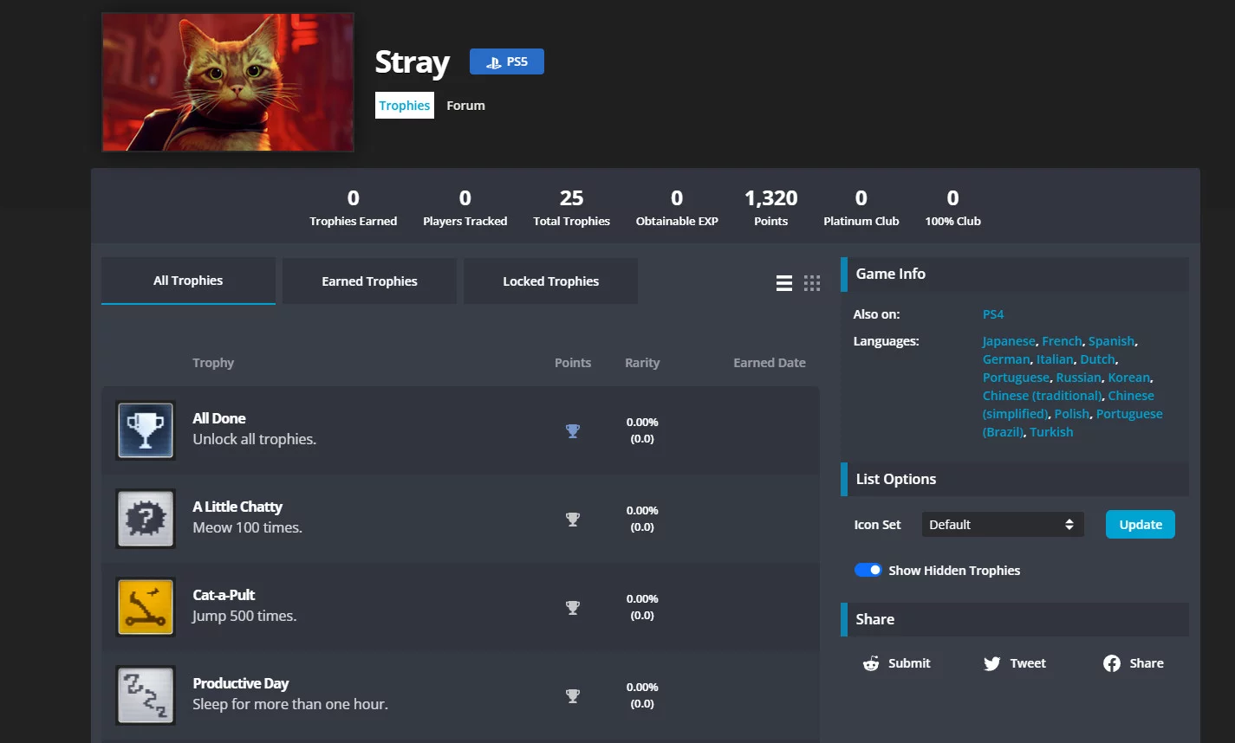Toggle Show Hidden Trophies switch

pos(868,570)
